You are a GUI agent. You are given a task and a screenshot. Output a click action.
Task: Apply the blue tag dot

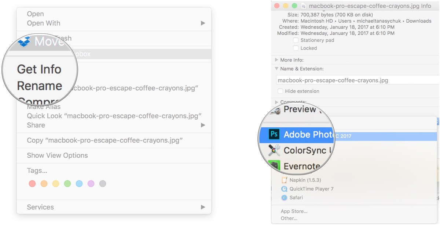(x=79, y=184)
